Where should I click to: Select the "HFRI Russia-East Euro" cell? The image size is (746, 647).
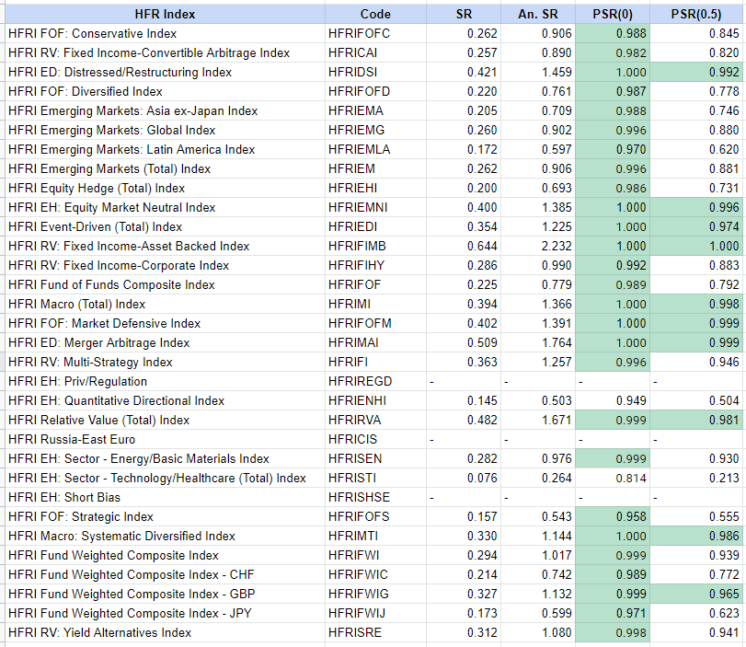click(x=165, y=439)
